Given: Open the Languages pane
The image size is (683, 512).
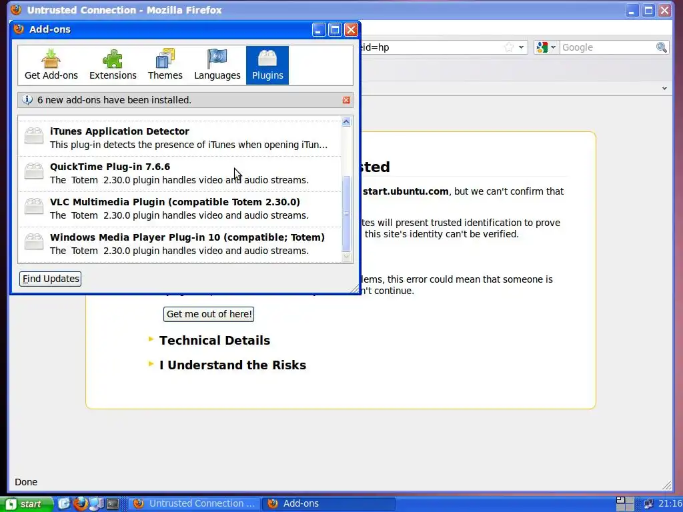Looking at the screenshot, I should 217,65.
